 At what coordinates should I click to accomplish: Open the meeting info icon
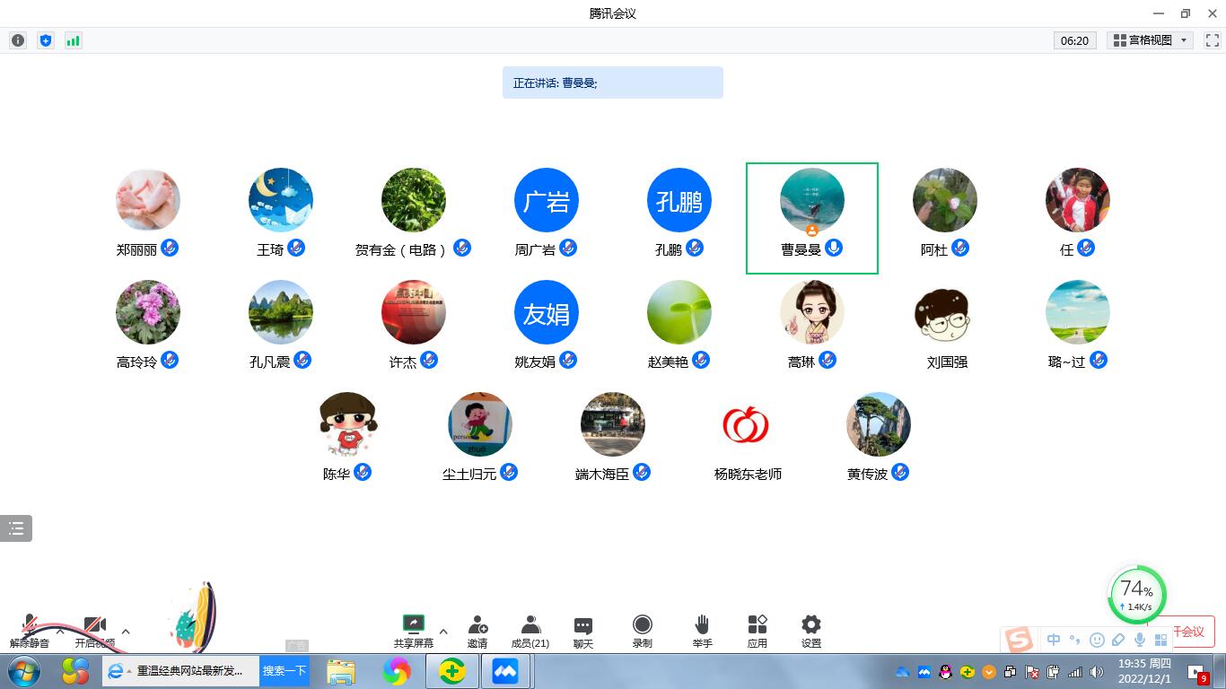[x=18, y=40]
